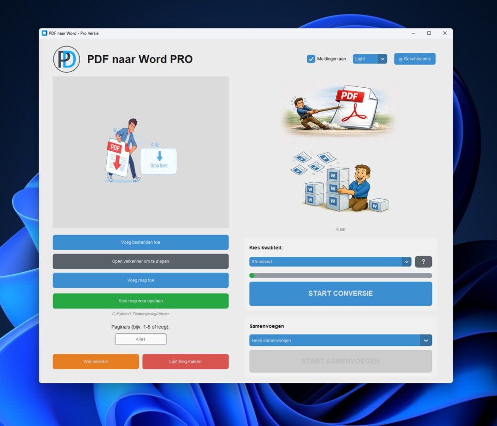Minimize the PDF naar Word window

tap(414, 33)
